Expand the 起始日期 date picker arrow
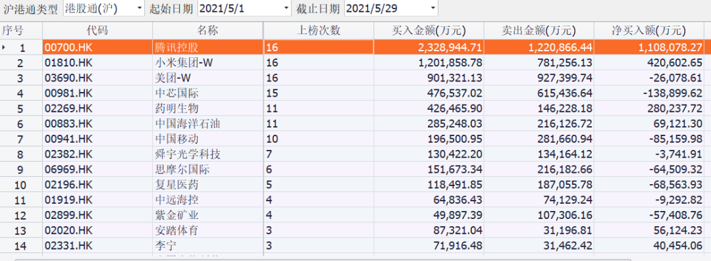 click(x=286, y=8)
